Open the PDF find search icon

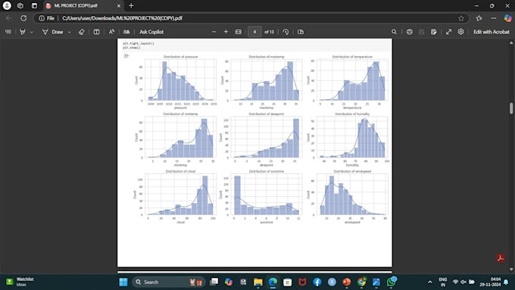click(x=394, y=32)
